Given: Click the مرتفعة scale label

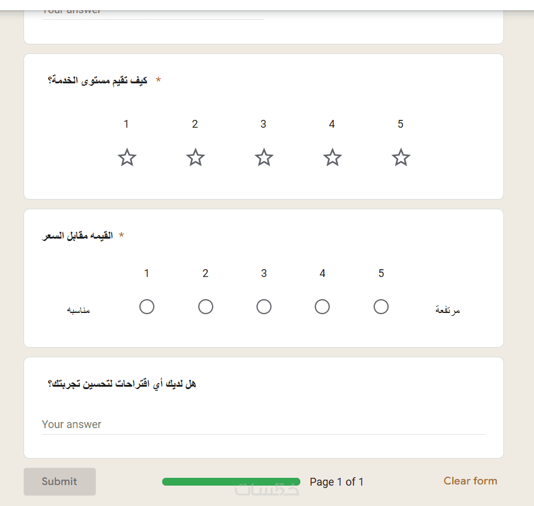Looking at the screenshot, I should click(448, 310).
